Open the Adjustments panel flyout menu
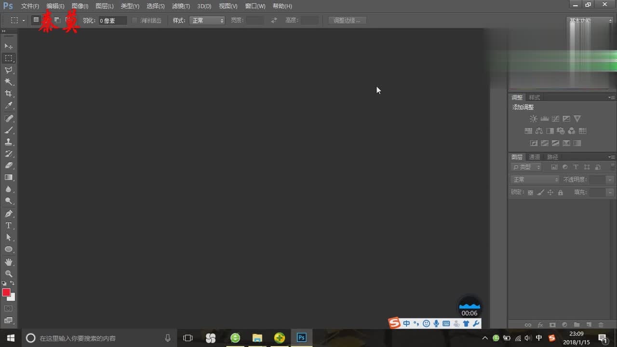Screen dimensions: 617x347 (x=611, y=97)
